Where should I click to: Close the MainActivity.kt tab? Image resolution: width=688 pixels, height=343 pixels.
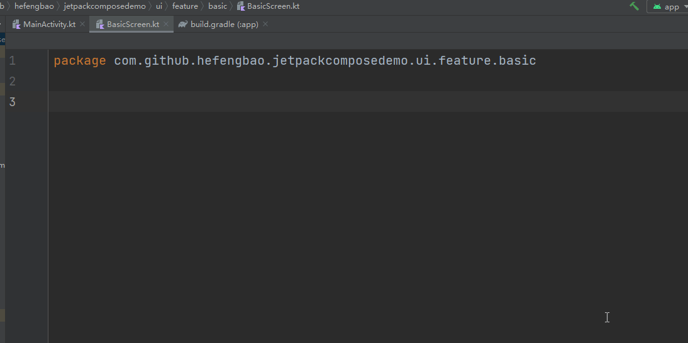pyautogui.click(x=82, y=24)
